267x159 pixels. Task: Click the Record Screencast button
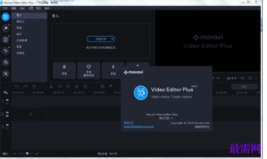click(x=89, y=70)
